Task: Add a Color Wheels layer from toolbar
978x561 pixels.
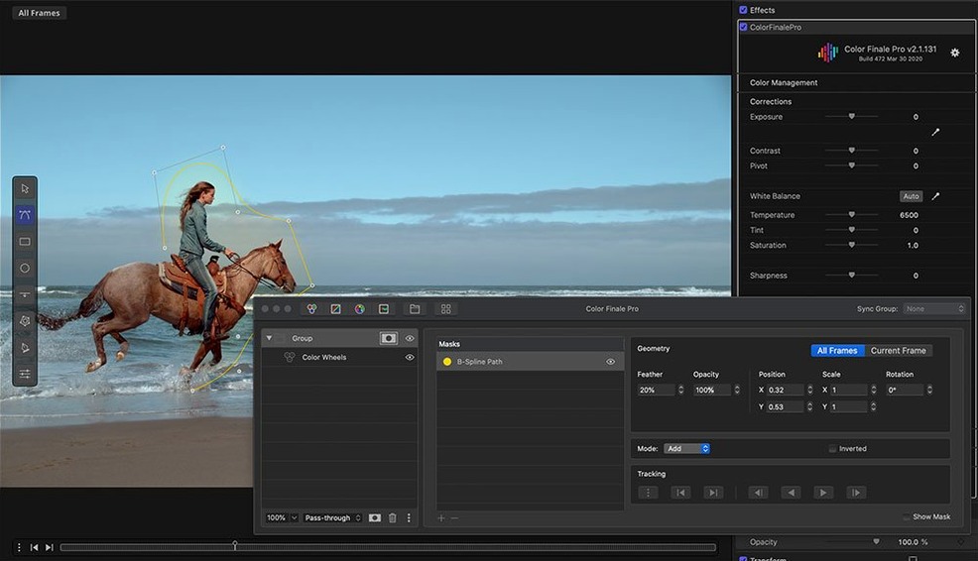Action: pyautogui.click(x=311, y=308)
